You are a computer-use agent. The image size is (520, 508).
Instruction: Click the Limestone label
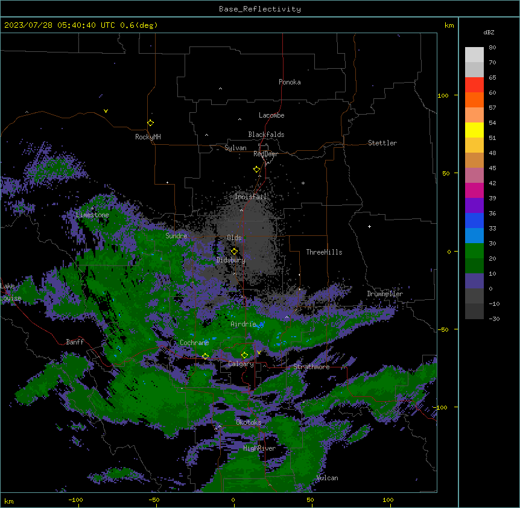tap(92, 215)
